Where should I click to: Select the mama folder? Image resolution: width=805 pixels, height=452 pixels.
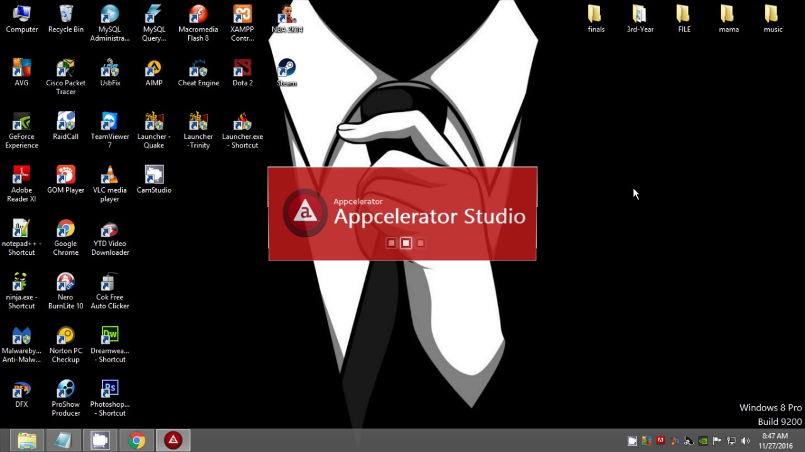tap(728, 19)
